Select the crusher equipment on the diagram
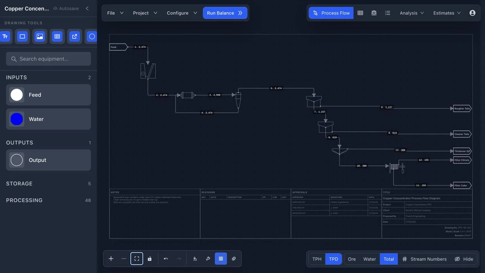The height and width of the screenshot is (273, 485). [148, 71]
